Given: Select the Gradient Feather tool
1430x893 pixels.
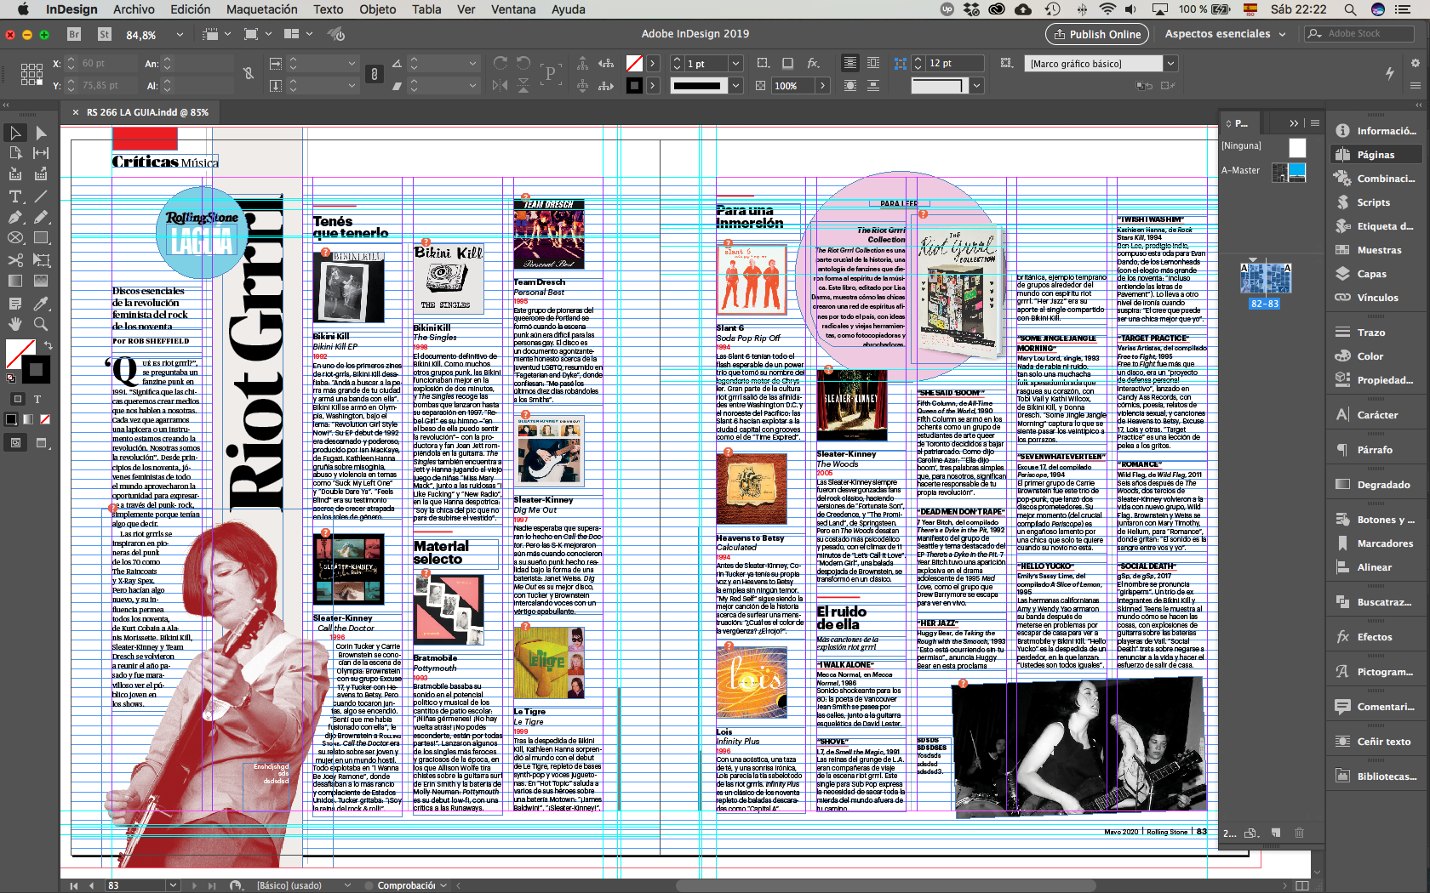Looking at the screenshot, I should 41,281.
